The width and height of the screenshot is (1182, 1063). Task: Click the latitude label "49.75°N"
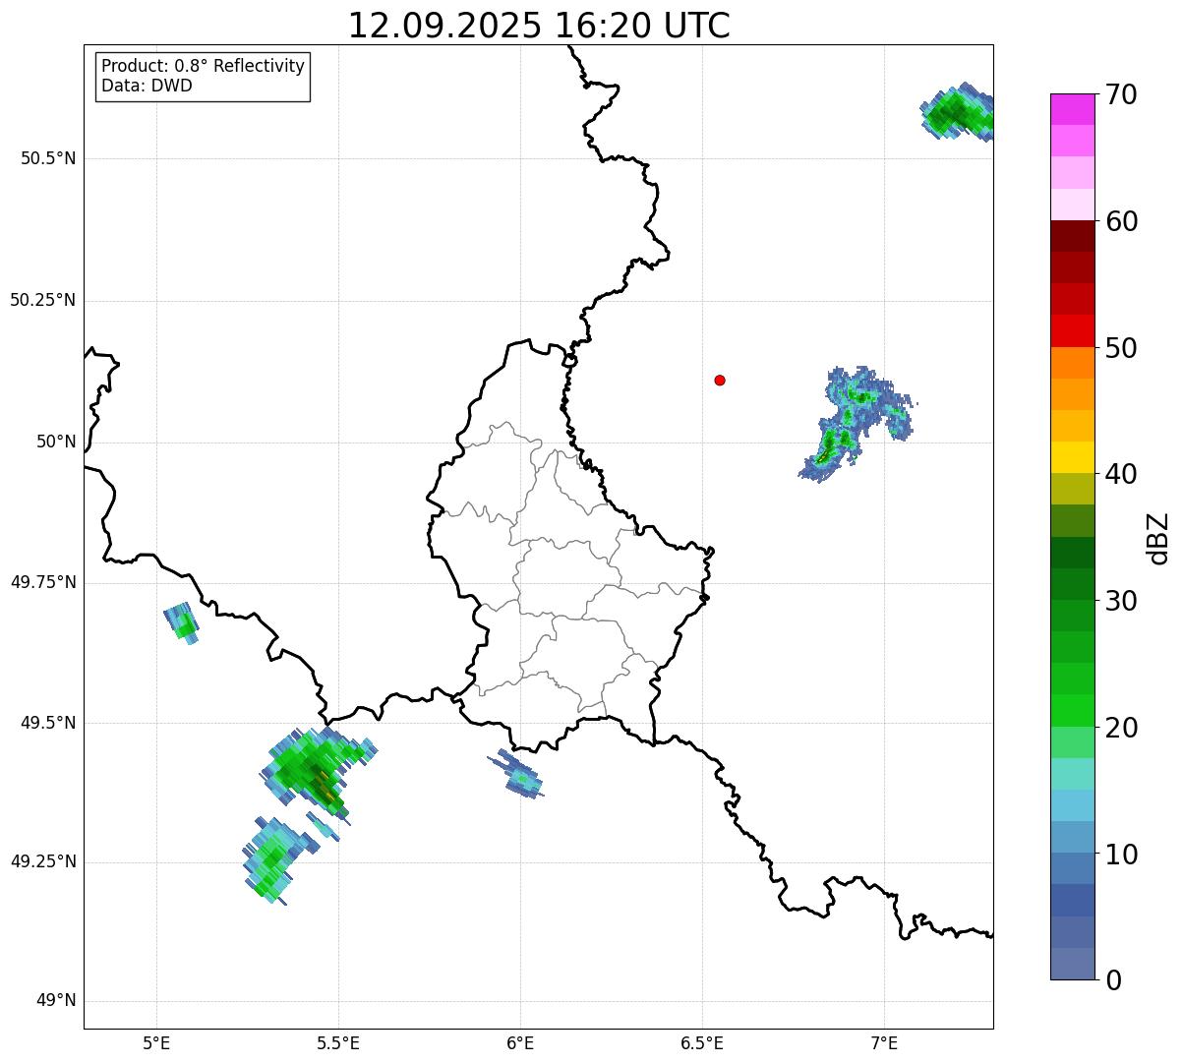tap(43, 582)
